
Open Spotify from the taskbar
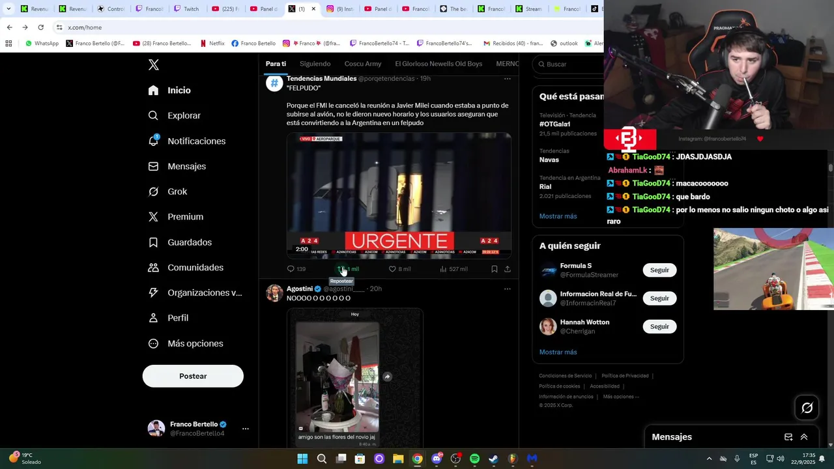(474, 459)
